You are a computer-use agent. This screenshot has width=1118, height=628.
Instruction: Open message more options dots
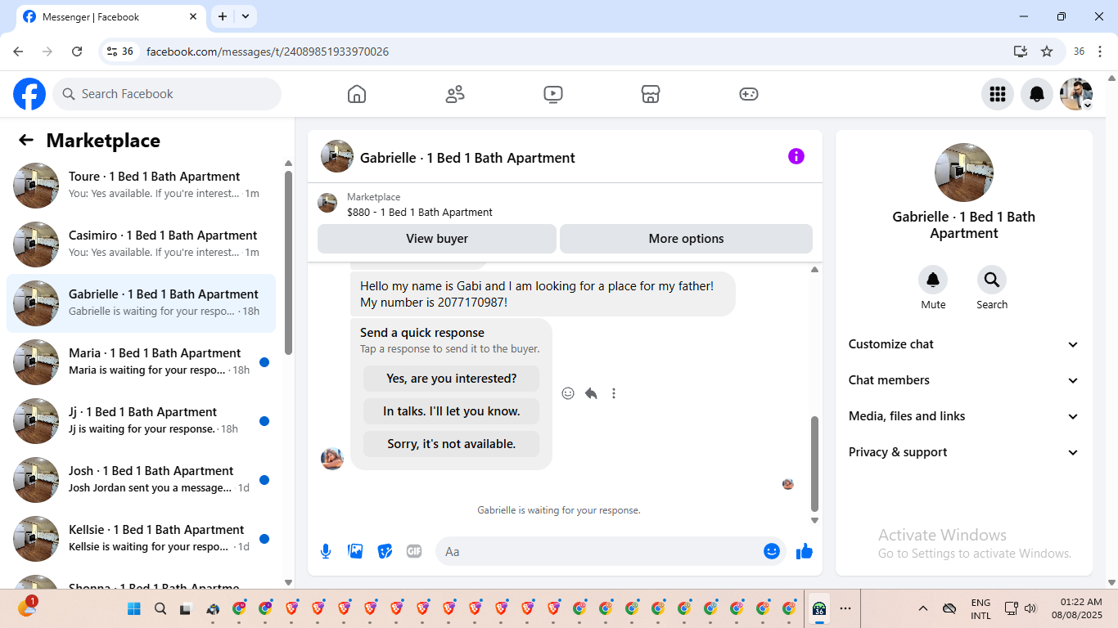[614, 393]
